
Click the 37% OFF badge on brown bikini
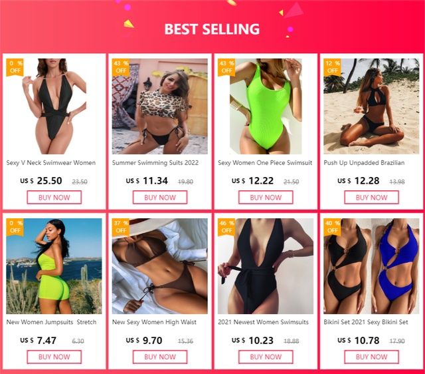tap(121, 227)
